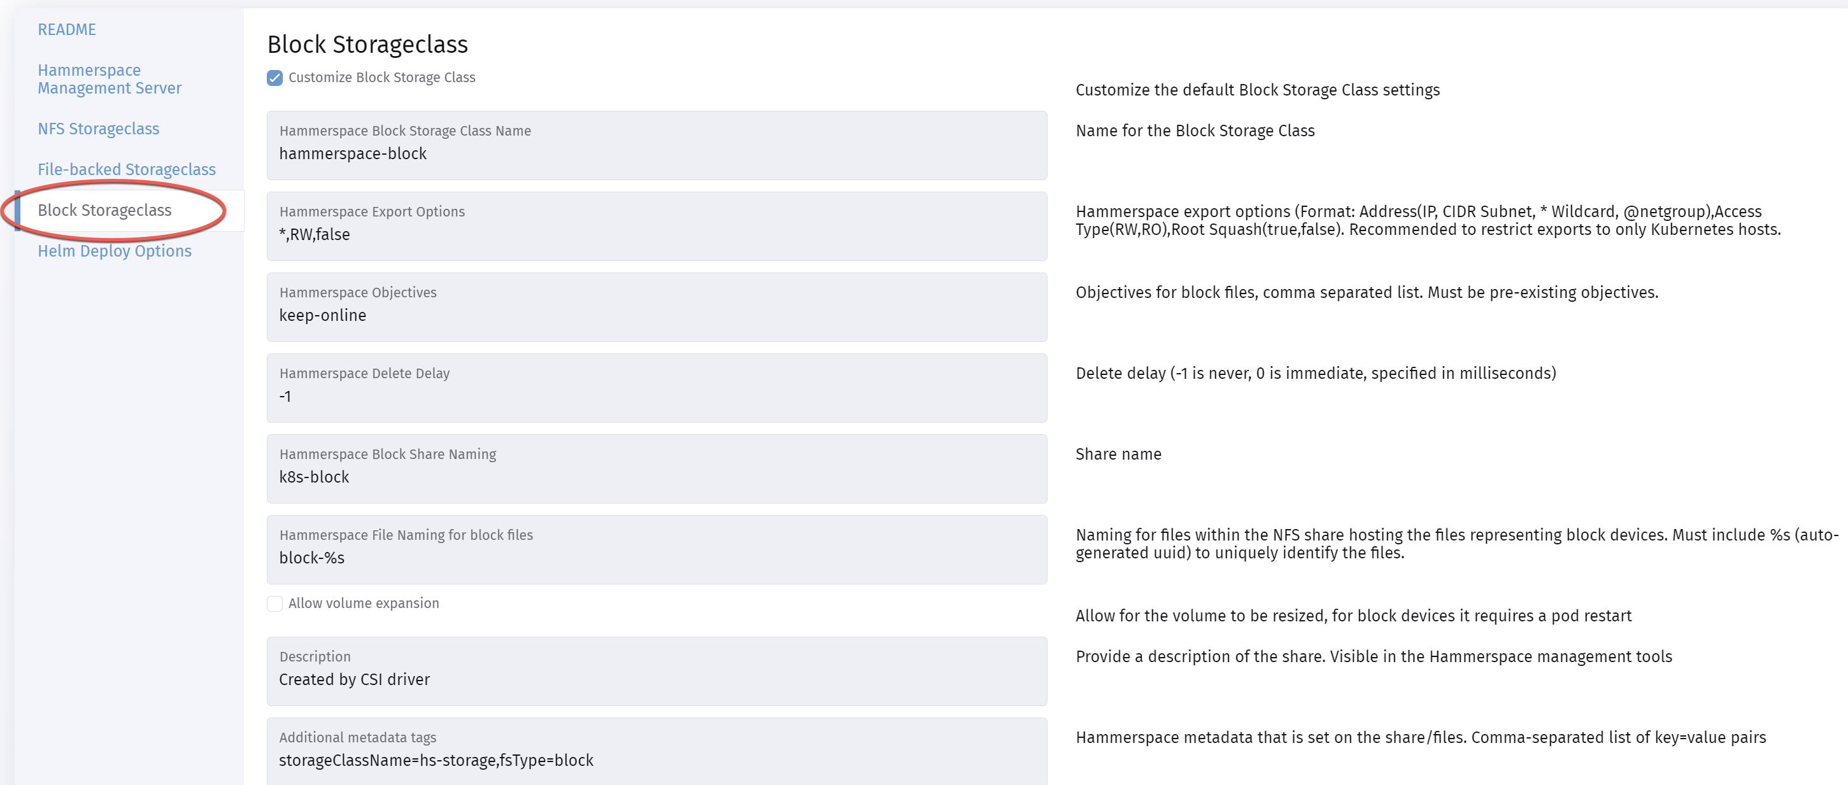
Task: Edit the Additional metadata tags field
Action: click(x=656, y=760)
